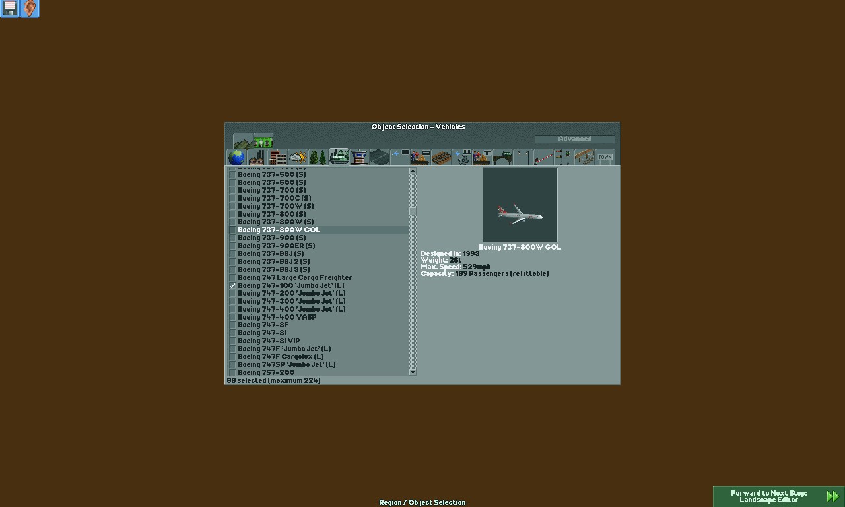The height and width of the screenshot is (507, 845).
Task: Select the Boeing 737-BBJ 2 (S) row
Action: coord(318,261)
